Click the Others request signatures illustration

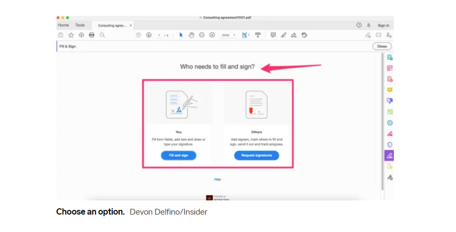tap(257, 104)
